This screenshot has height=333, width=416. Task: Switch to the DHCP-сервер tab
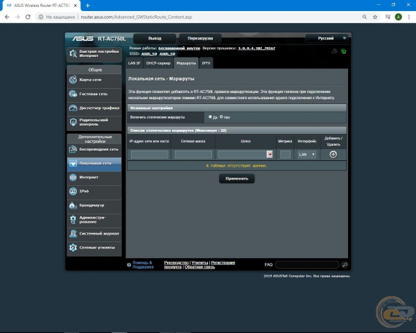pos(158,62)
